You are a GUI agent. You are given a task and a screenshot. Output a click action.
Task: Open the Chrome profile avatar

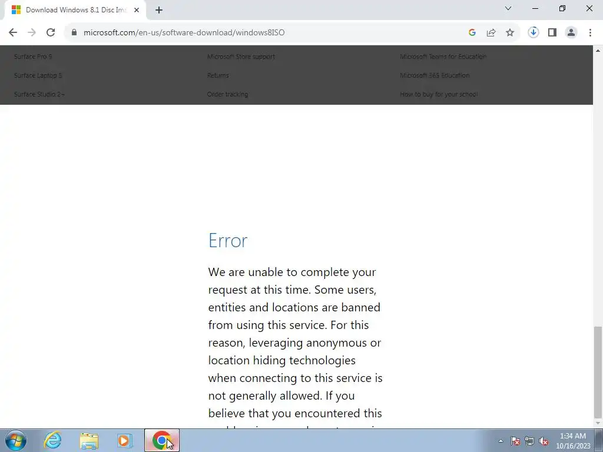pyautogui.click(x=571, y=33)
